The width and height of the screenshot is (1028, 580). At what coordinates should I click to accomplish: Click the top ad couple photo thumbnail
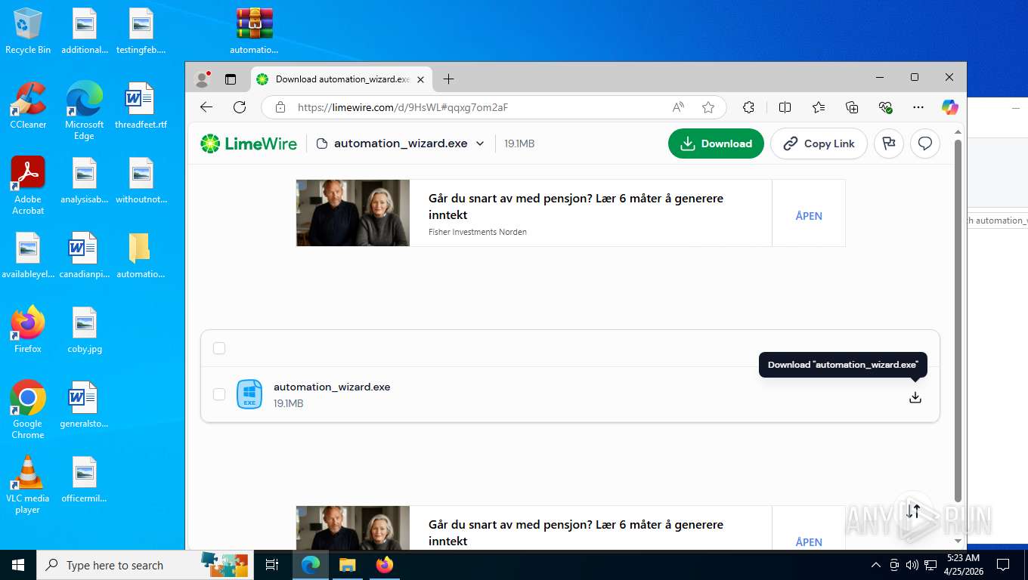353,213
